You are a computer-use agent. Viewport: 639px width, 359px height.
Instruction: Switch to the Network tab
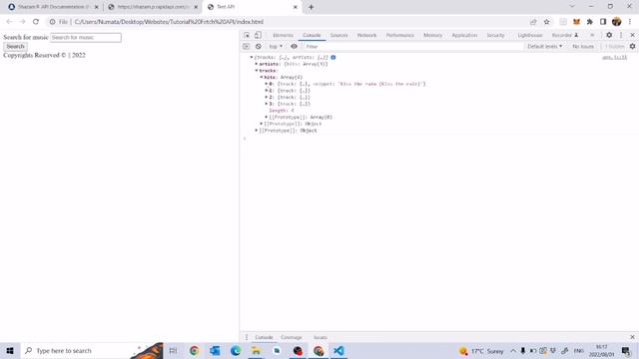(366, 36)
